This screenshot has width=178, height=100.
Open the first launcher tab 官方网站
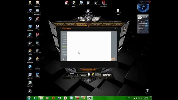[x=60, y=24]
